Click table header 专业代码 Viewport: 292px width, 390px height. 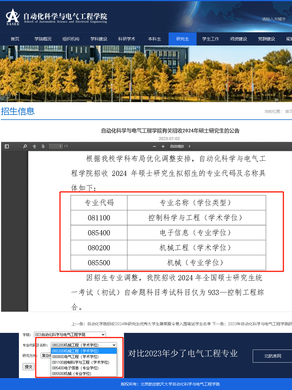pyautogui.click(x=99, y=203)
